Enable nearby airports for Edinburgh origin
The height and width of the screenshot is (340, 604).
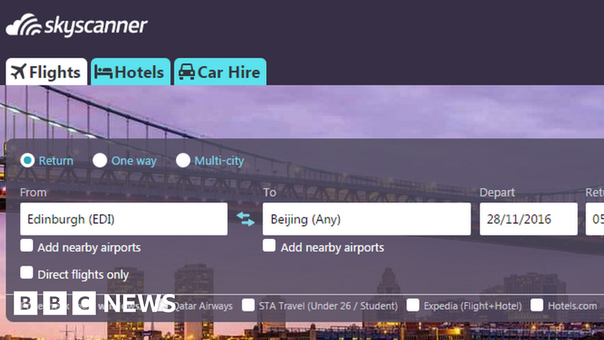pyautogui.click(x=27, y=246)
